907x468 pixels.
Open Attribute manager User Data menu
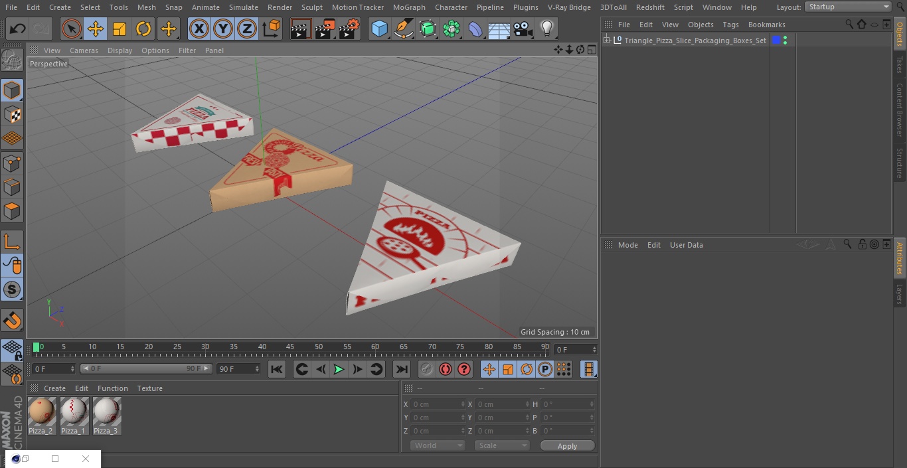point(686,245)
